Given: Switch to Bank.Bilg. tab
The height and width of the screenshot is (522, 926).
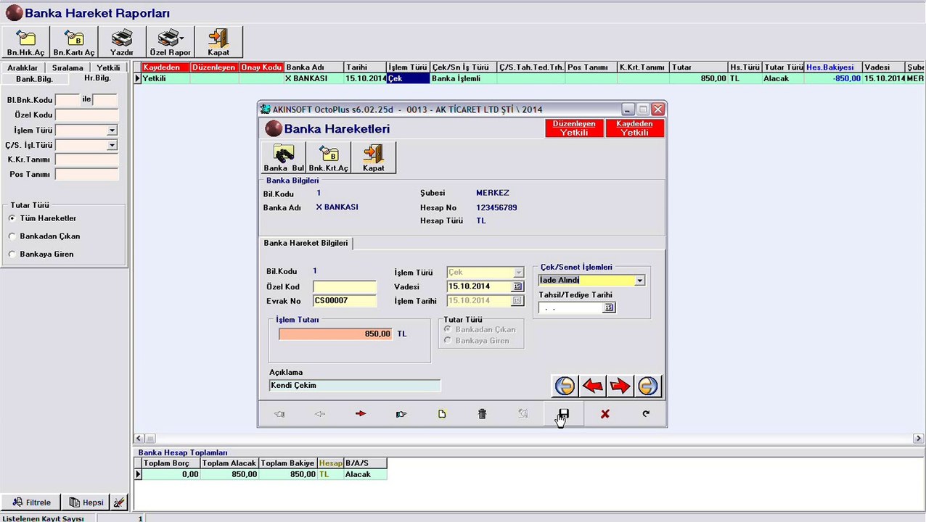Looking at the screenshot, I should tap(34, 78).
